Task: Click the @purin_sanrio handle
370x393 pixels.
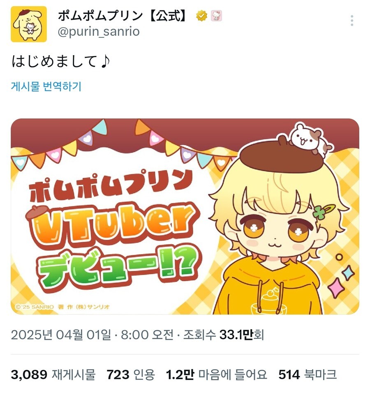Action: [99, 32]
